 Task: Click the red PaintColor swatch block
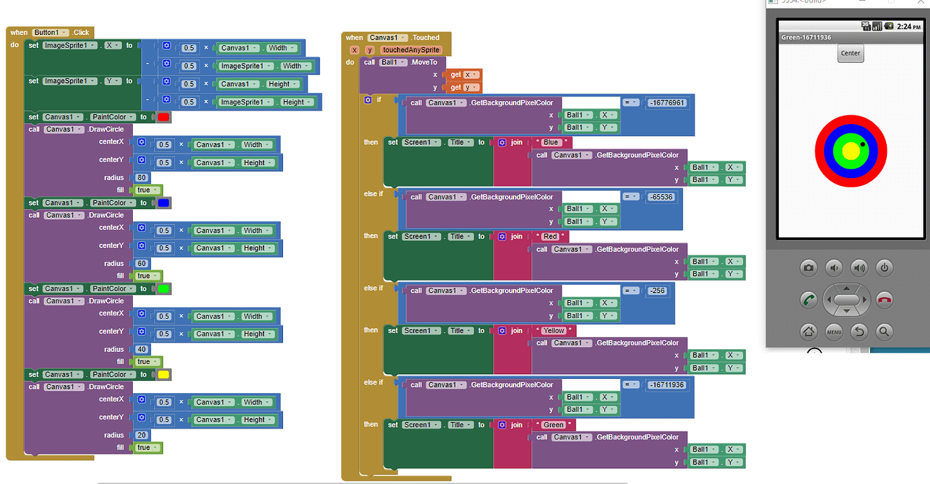click(163, 117)
